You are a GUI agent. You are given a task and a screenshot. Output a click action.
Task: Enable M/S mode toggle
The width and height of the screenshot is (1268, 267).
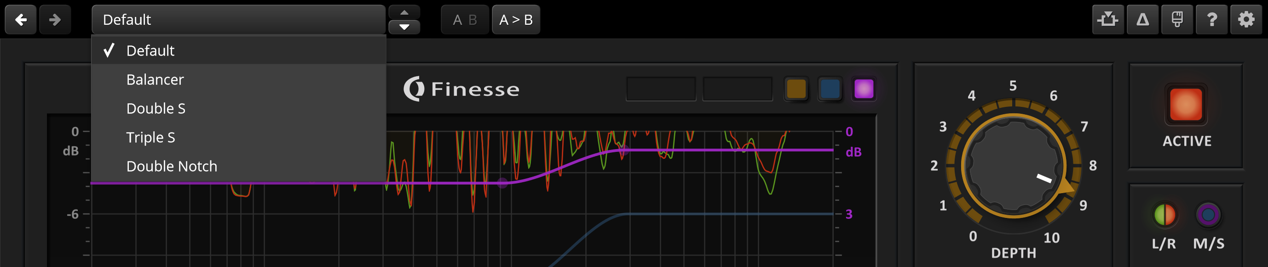coord(1209,215)
